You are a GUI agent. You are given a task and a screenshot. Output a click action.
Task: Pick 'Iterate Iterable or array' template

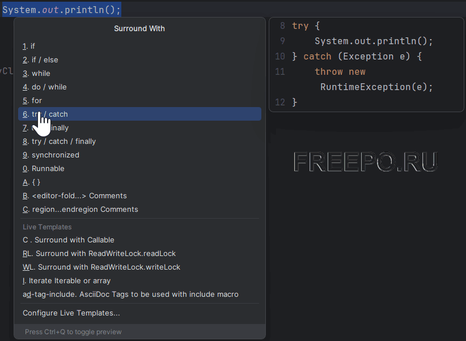point(67,280)
